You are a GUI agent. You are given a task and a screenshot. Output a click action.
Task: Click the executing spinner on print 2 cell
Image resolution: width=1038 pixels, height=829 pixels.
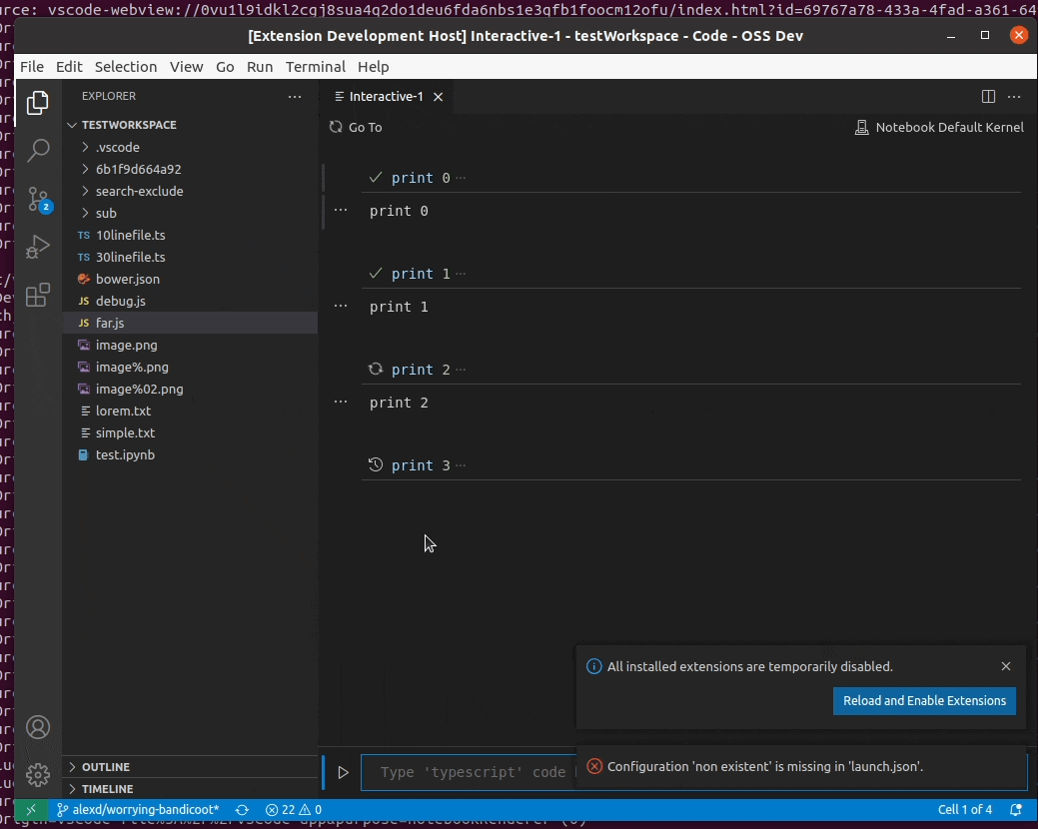point(376,369)
